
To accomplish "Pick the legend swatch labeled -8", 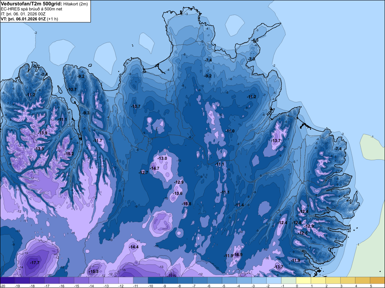I will click(x=185, y=280).
